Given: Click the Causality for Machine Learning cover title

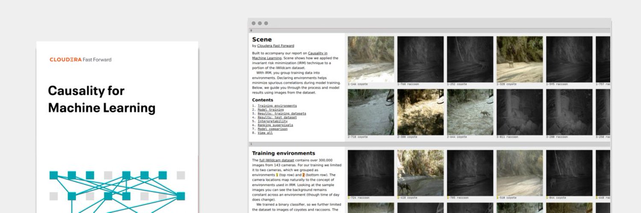Looking at the screenshot, I should tap(102, 99).
